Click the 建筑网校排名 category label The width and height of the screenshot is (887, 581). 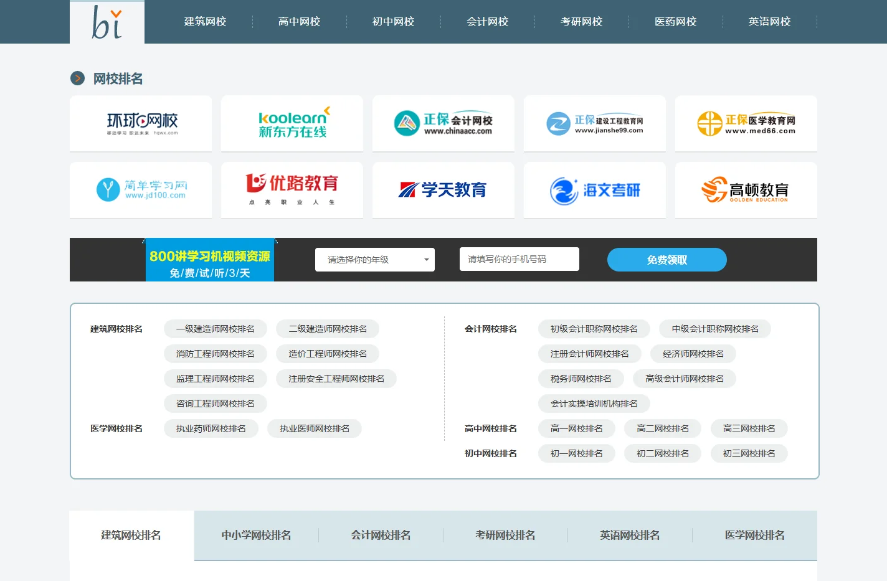(x=116, y=329)
